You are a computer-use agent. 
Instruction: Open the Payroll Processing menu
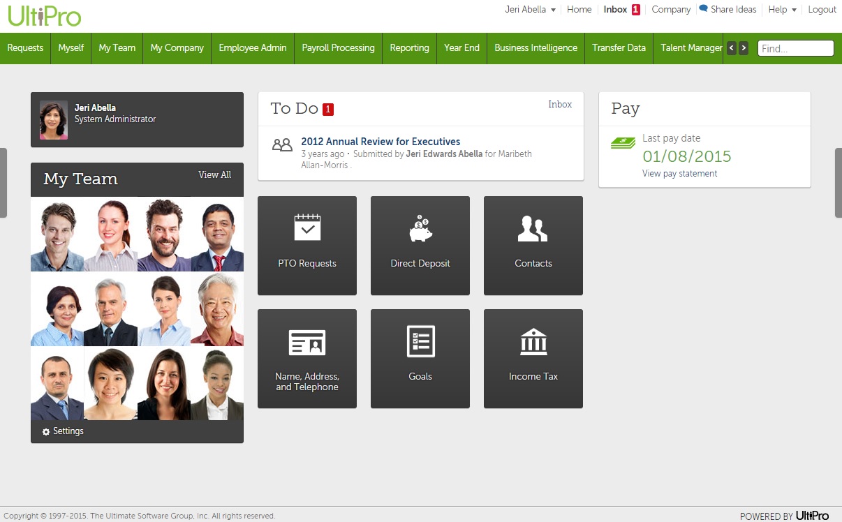click(x=338, y=48)
